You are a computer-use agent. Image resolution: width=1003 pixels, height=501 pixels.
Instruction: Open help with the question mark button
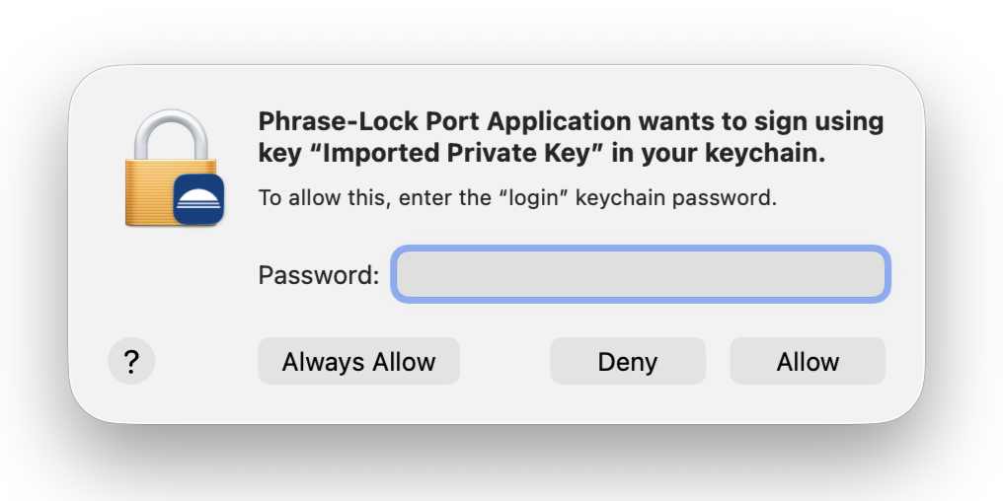click(130, 362)
